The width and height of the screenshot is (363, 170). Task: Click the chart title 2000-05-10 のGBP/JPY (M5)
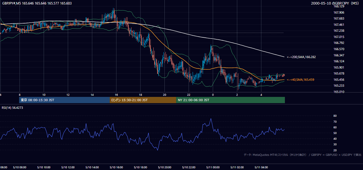(335, 3)
